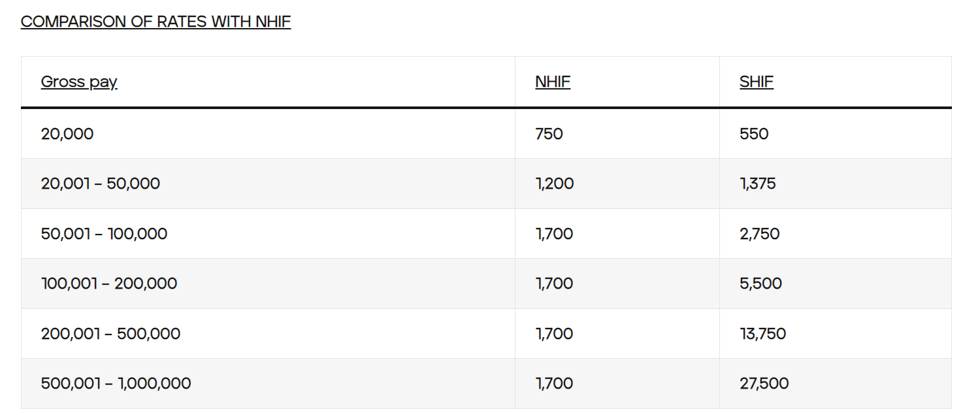Click the SHIF column header
Image resolution: width=965 pixels, height=420 pixels.
click(x=757, y=82)
